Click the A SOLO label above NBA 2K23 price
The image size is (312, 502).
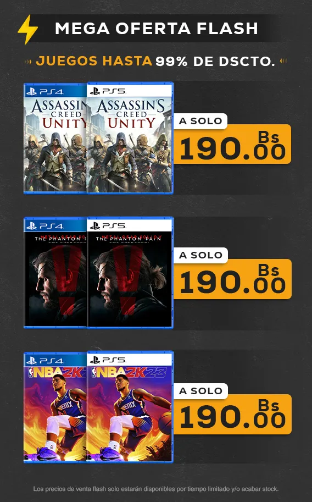(200, 391)
